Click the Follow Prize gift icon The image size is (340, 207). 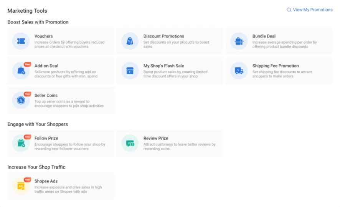pyautogui.click(x=21, y=143)
